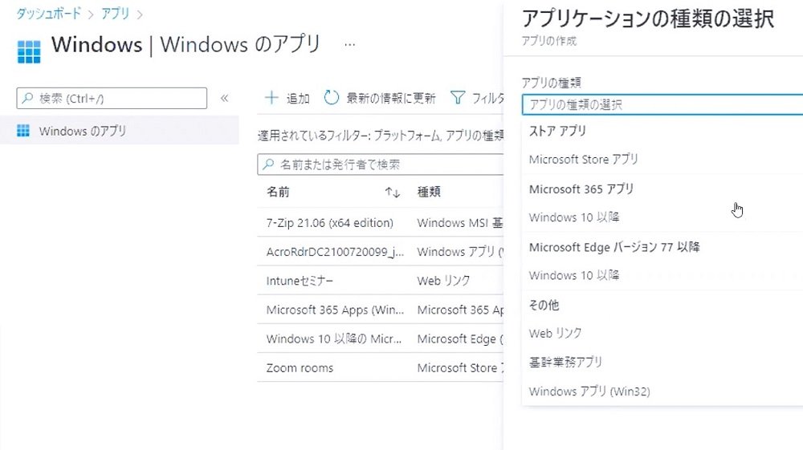Select Windows アプリ (Win32) option
The width and height of the screenshot is (803, 450).
(x=589, y=391)
